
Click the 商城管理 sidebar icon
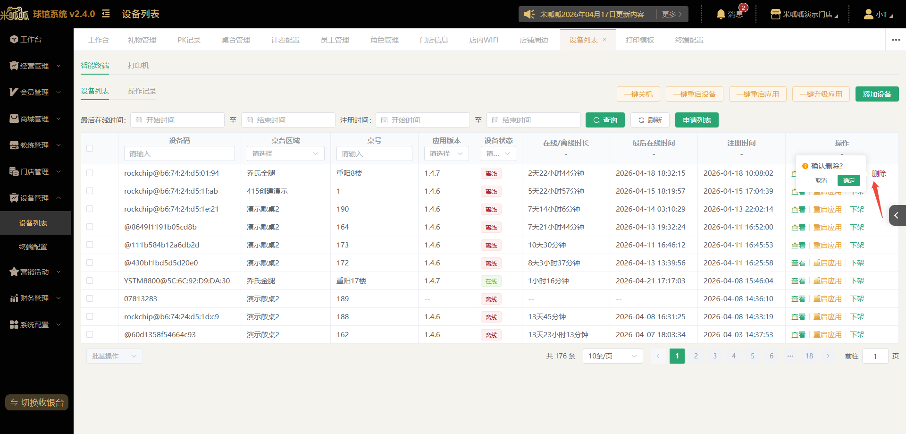[14, 119]
